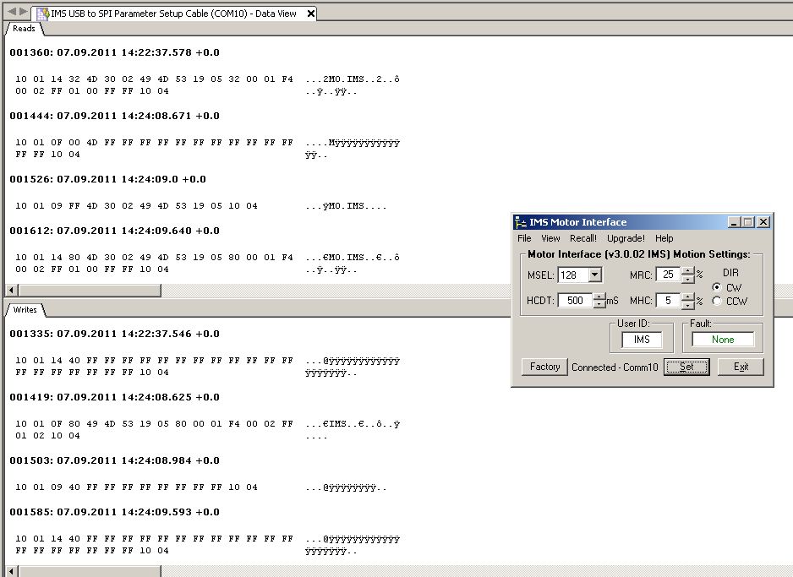Click ASCII text '...ÿMO.IMS....' in Reads

tap(346, 206)
